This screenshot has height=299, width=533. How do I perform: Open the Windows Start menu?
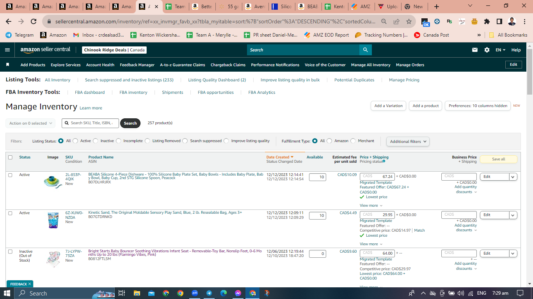pos(7,293)
